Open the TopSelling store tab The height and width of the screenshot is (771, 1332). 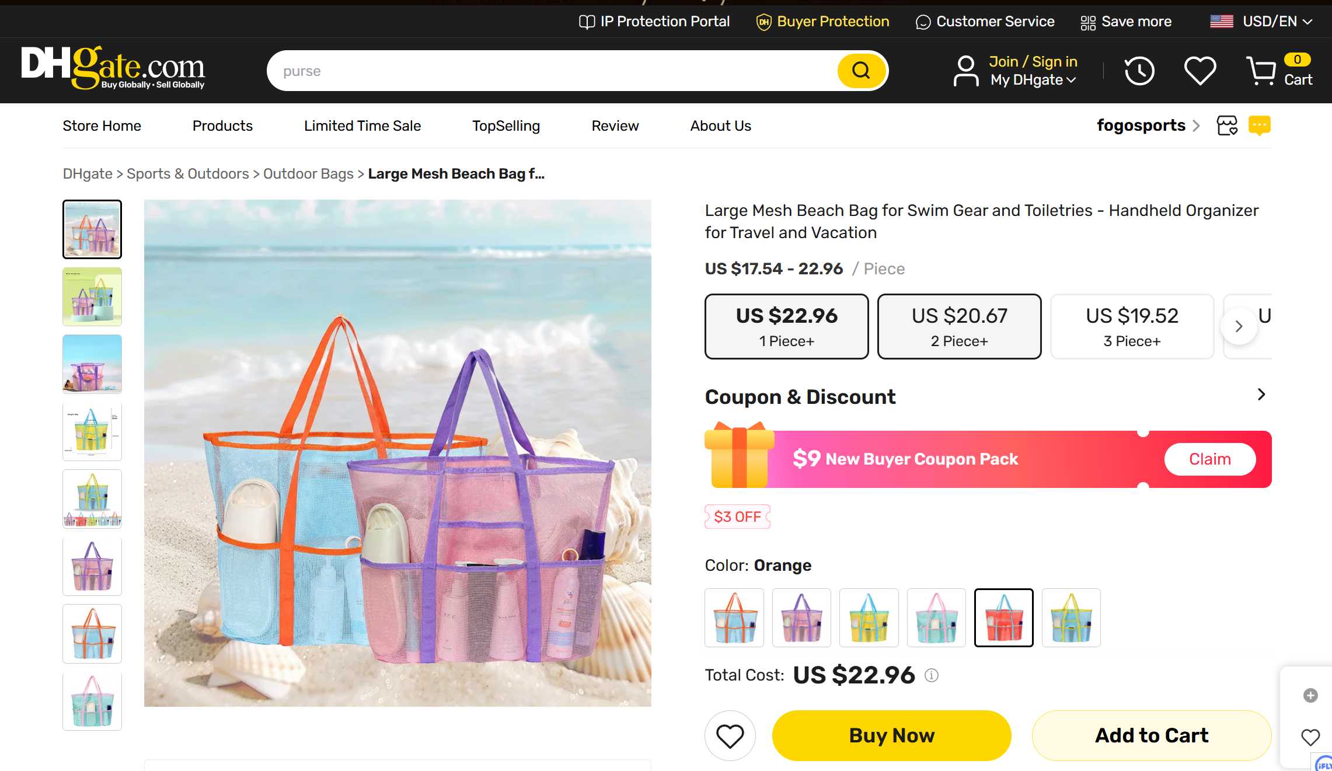coord(505,126)
